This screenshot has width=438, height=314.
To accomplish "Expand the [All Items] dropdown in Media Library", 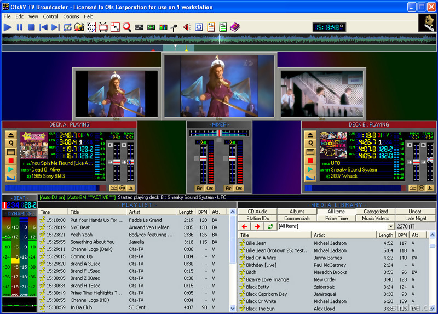I will pyautogui.click(x=390, y=226).
